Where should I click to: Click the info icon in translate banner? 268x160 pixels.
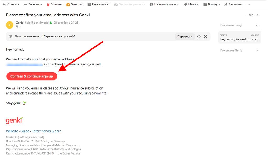199,36
